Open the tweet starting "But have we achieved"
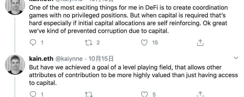 [x=133, y=75]
